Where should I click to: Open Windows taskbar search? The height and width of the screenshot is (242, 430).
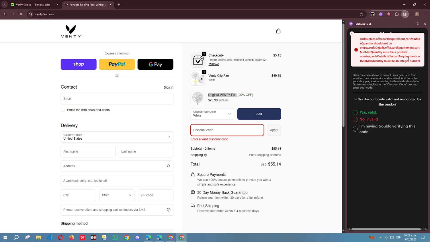(16, 237)
